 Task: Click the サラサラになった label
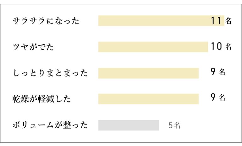coord(46,21)
